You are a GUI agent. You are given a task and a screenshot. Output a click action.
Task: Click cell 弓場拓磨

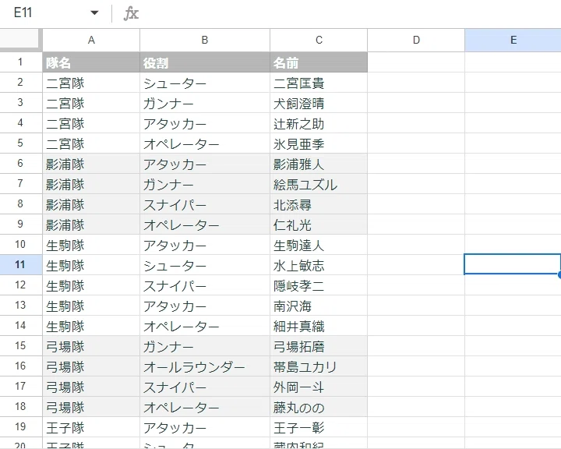coord(319,346)
